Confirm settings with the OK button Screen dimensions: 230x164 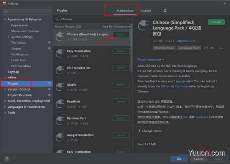(x=179, y=159)
